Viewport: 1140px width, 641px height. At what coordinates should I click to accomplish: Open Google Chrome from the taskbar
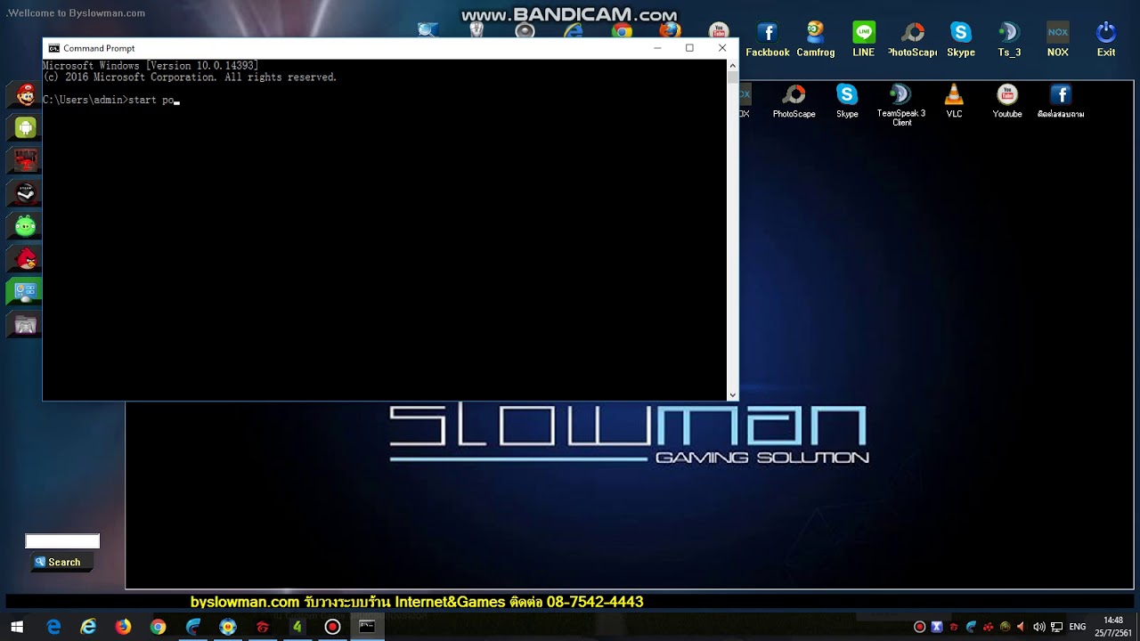pyautogui.click(x=158, y=627)
